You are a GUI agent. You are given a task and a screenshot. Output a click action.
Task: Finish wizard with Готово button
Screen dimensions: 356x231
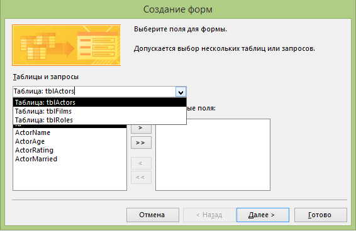[x=320, y=215]
